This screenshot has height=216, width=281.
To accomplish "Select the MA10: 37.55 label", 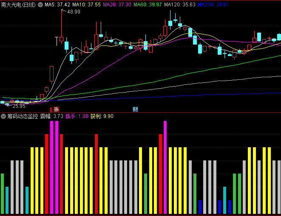I will pos(87,5).
